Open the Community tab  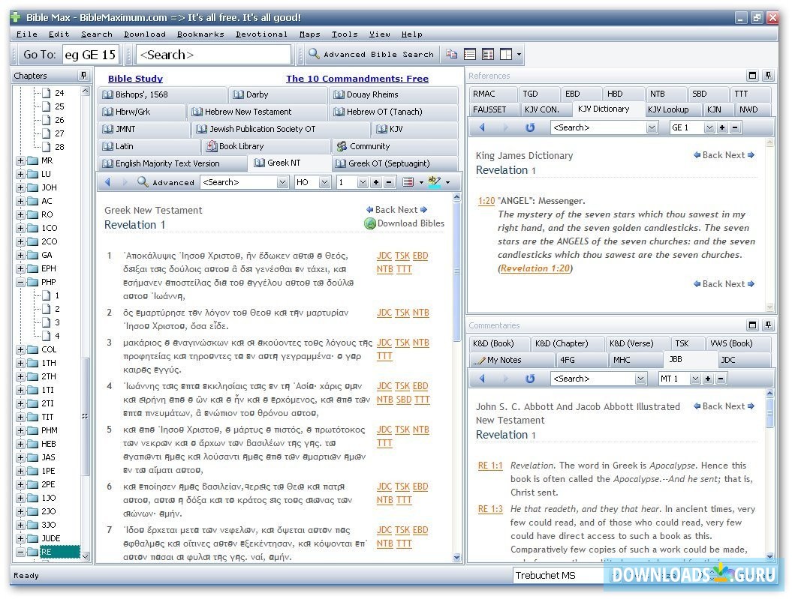(395, 146)
